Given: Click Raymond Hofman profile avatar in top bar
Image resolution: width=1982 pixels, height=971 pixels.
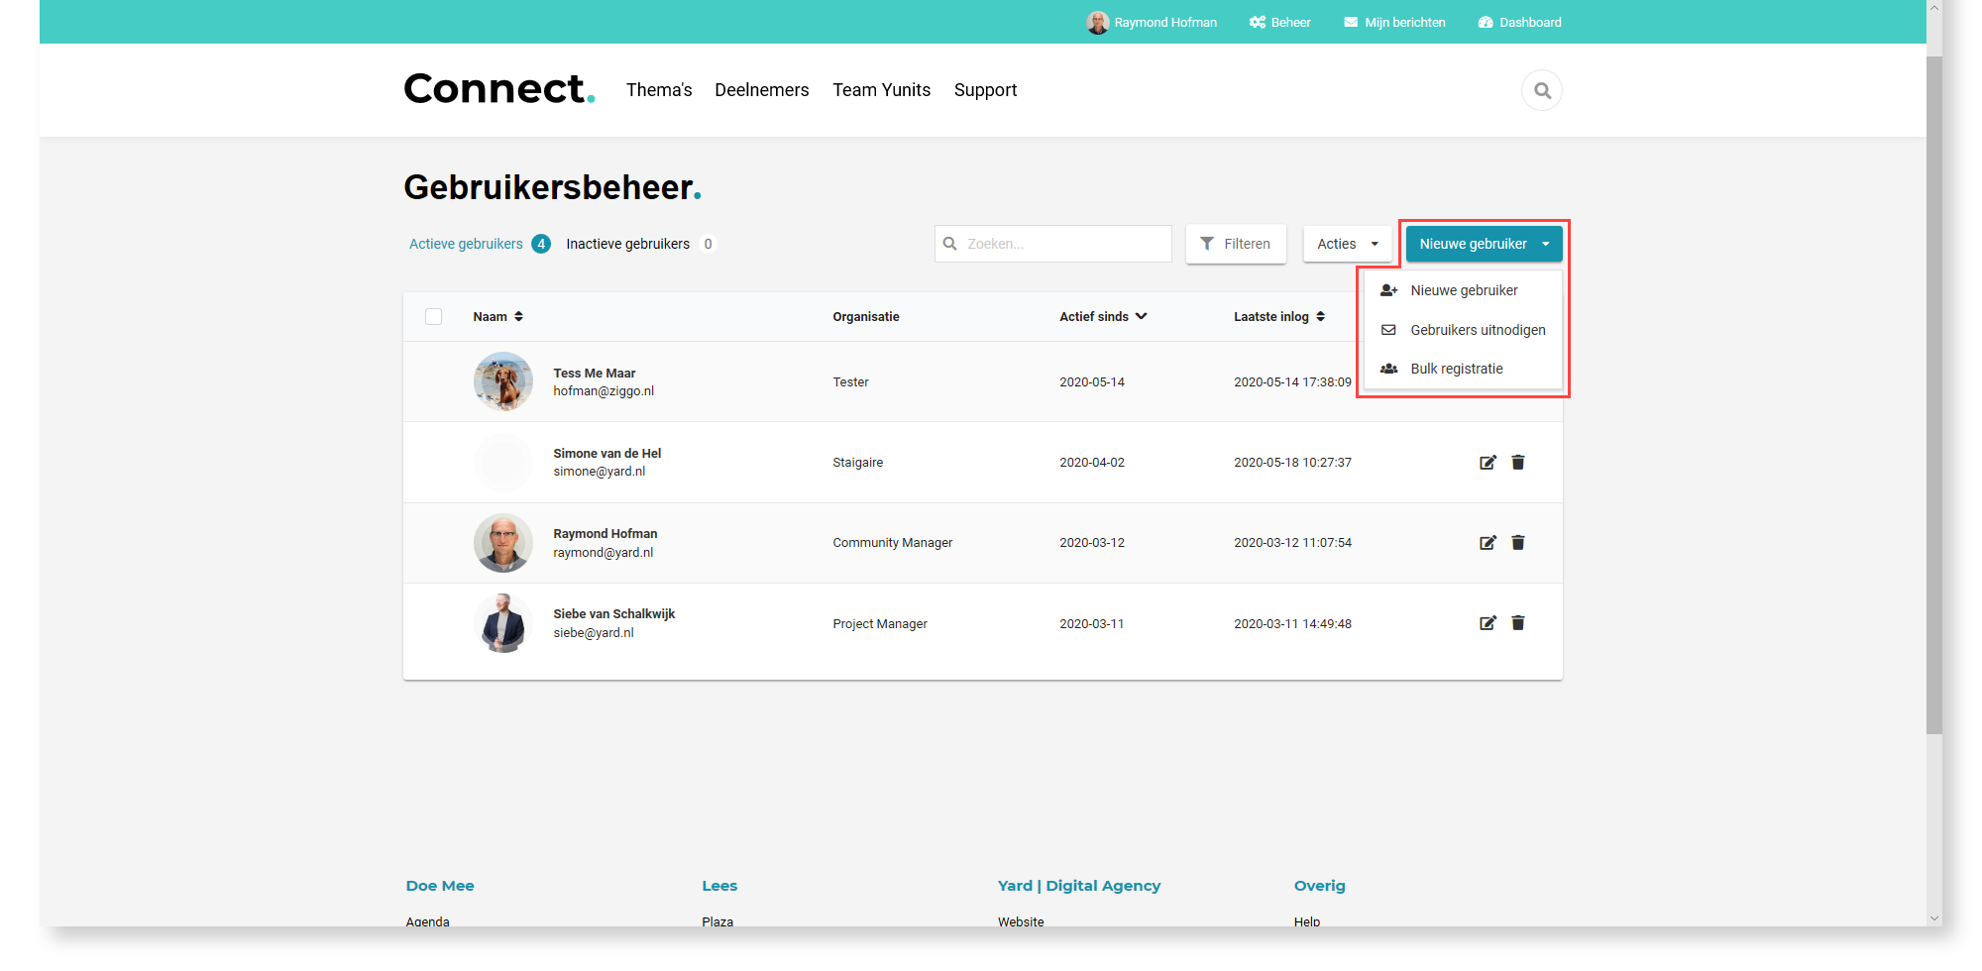Looking at the screenshot, I should (x=1097, y=22).
